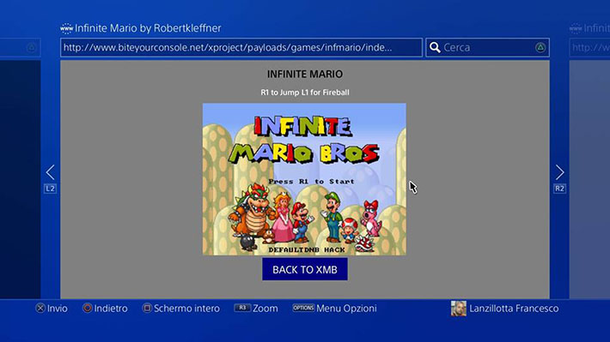Click the BACK TO XMB button
Image resolution: width=610 pixels, height=342 pixels.
[305, 269]
